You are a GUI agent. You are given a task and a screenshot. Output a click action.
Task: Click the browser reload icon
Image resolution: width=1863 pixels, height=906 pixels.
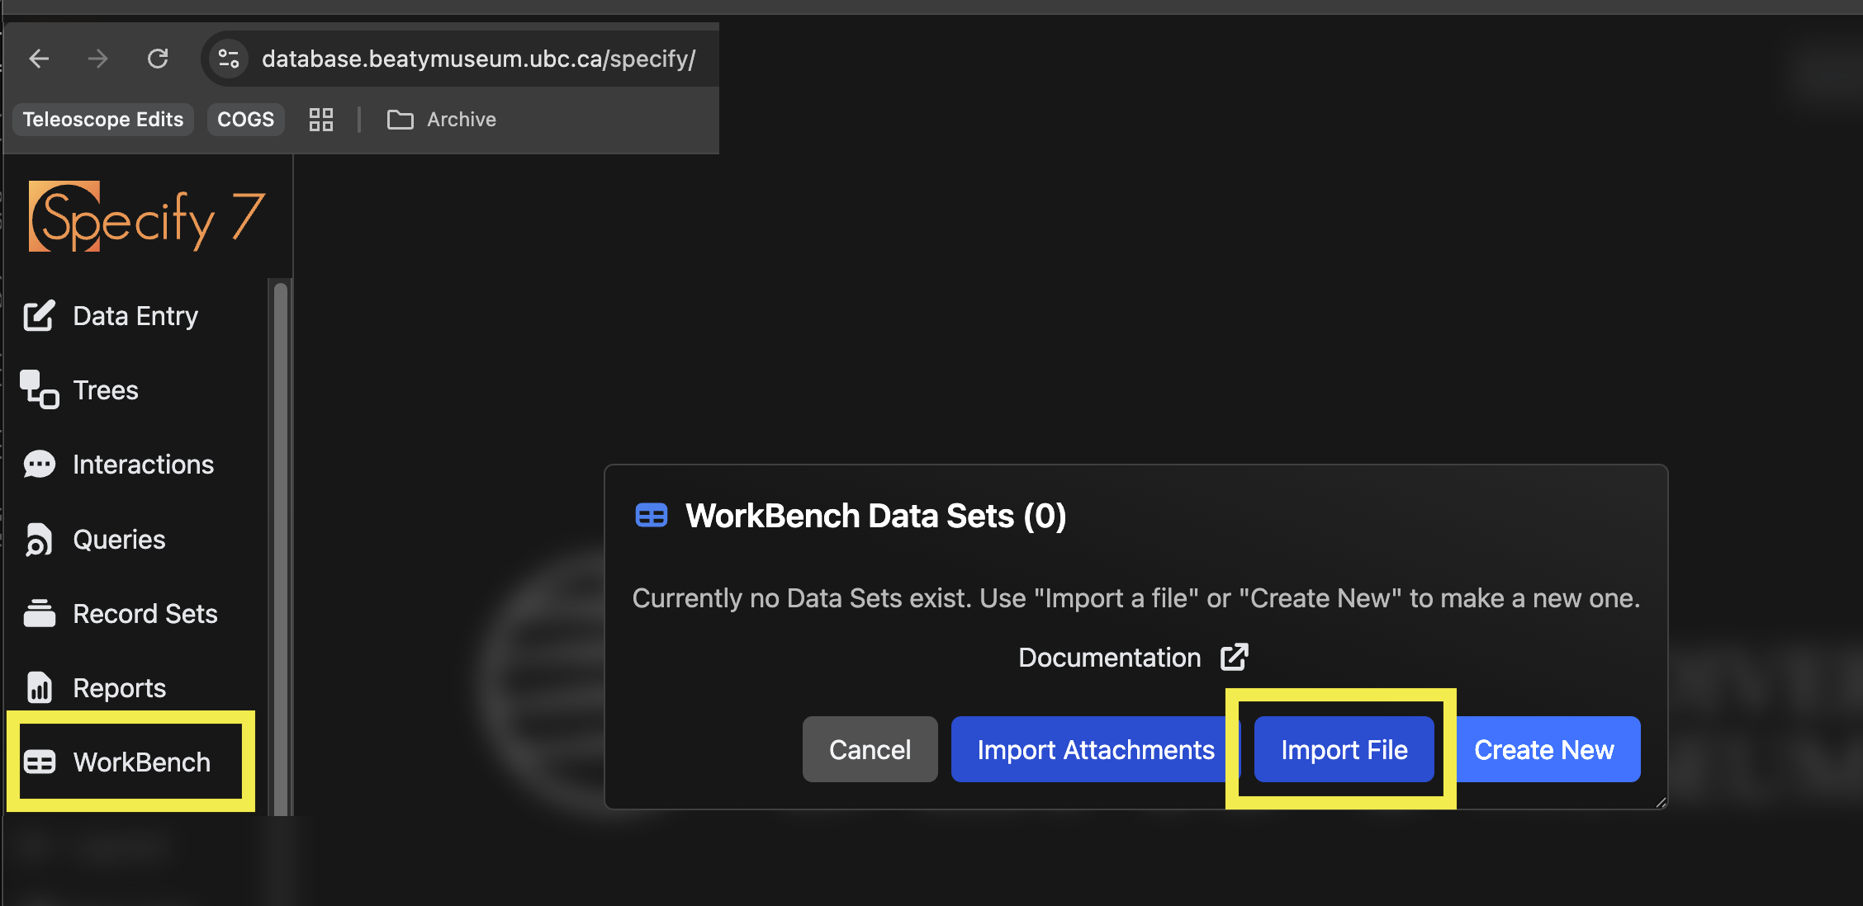tap(158, 59)
